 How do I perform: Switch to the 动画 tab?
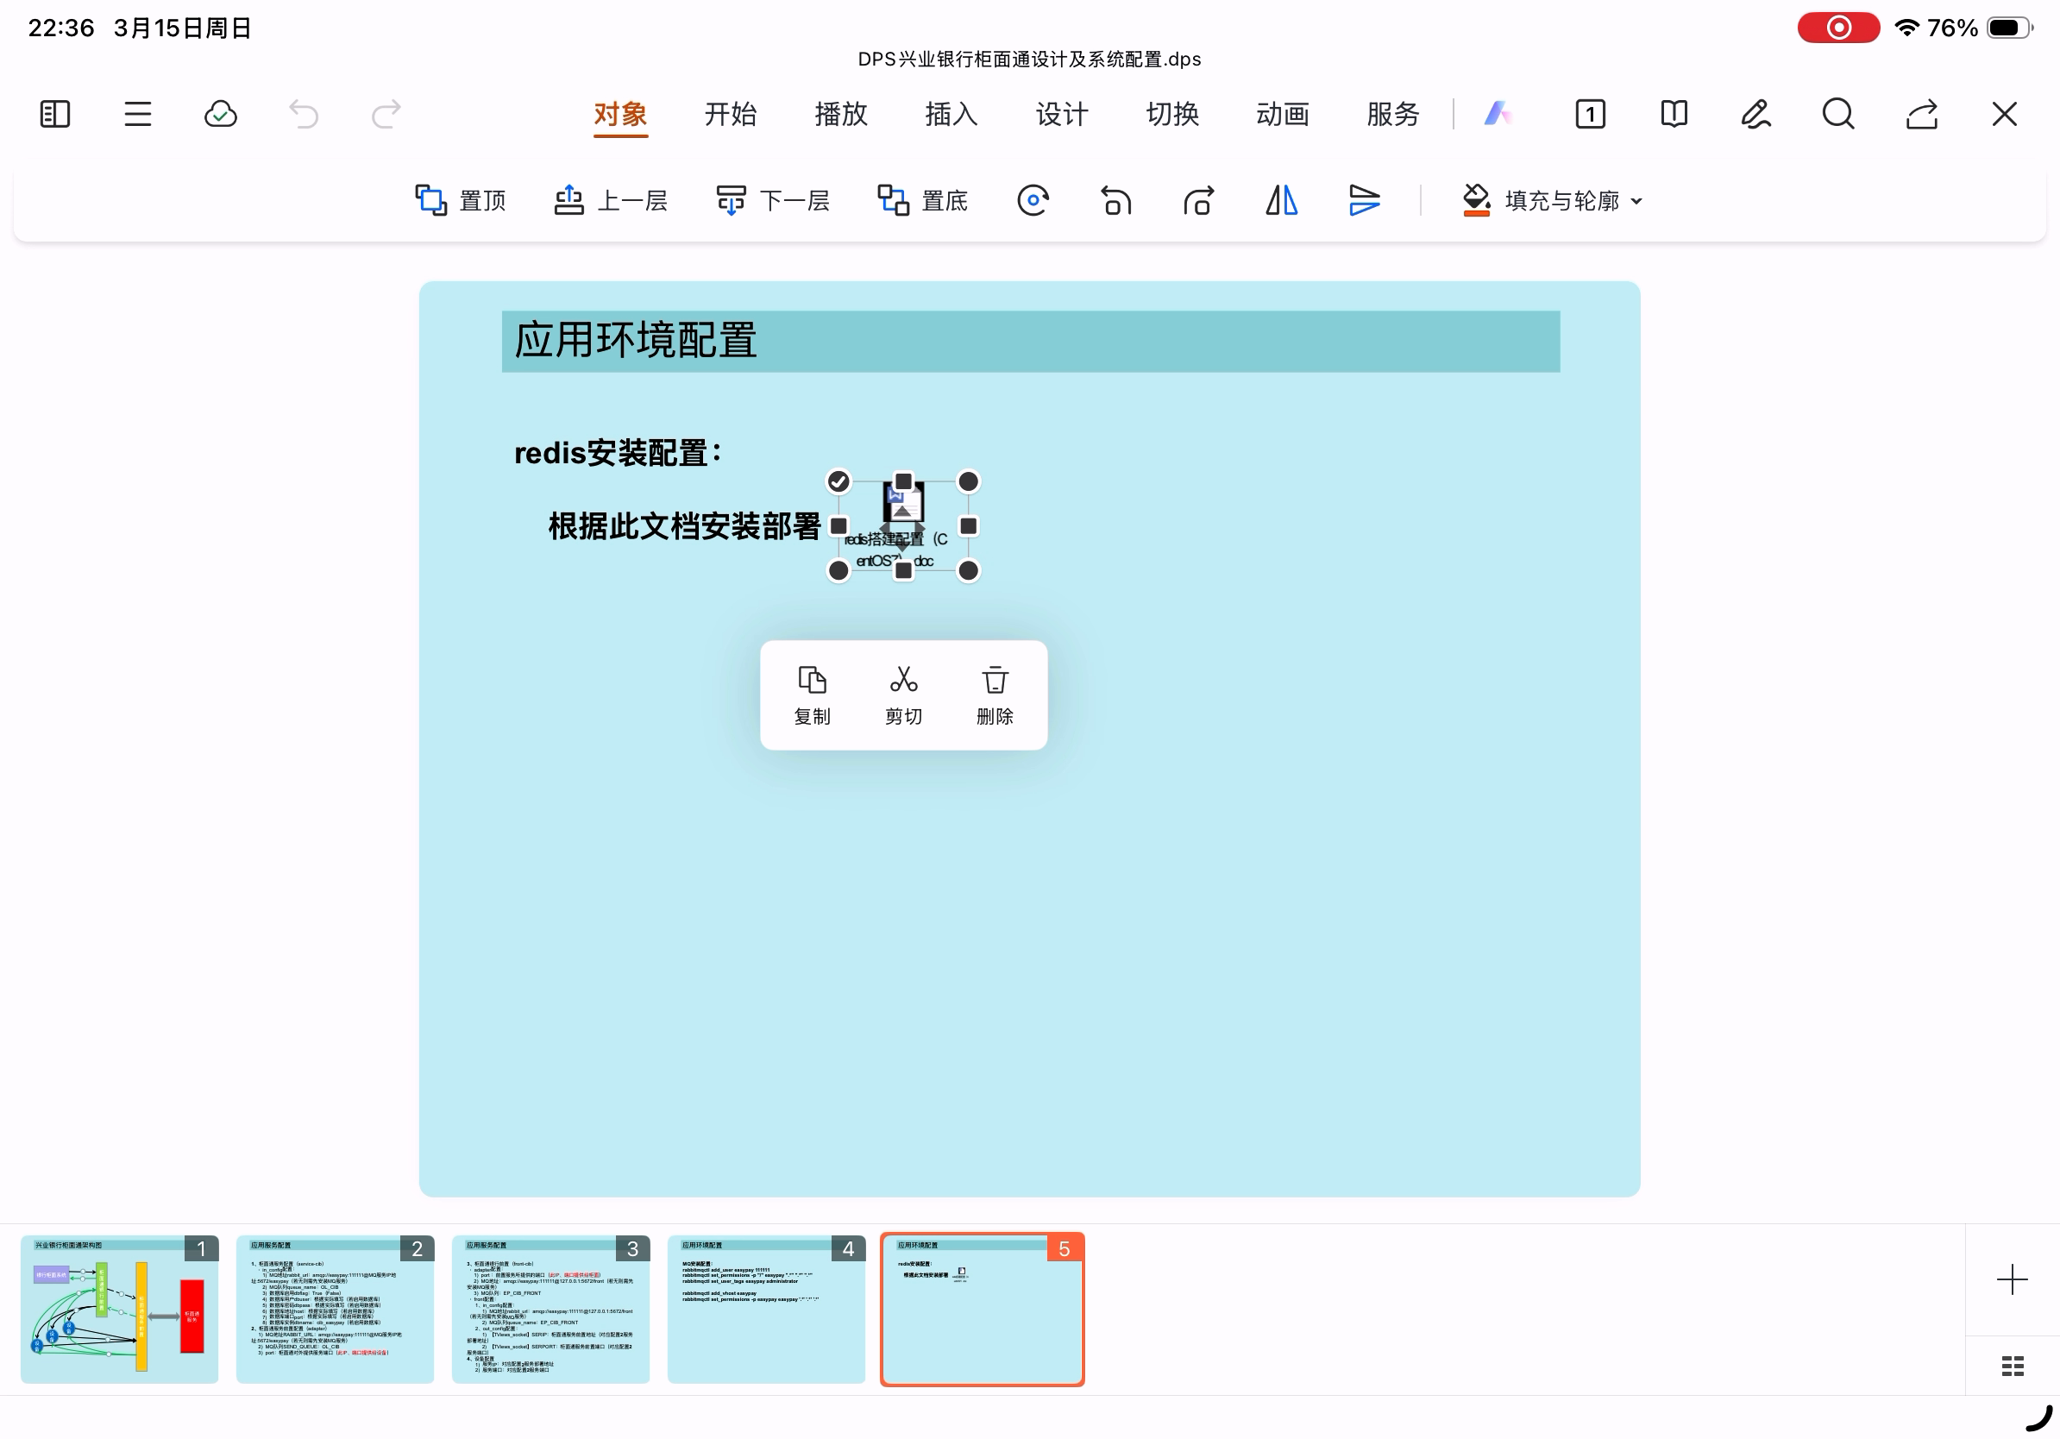click(x=1282, y=114)
